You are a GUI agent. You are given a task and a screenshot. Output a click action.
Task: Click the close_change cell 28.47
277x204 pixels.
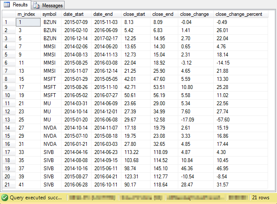point(196,185)
